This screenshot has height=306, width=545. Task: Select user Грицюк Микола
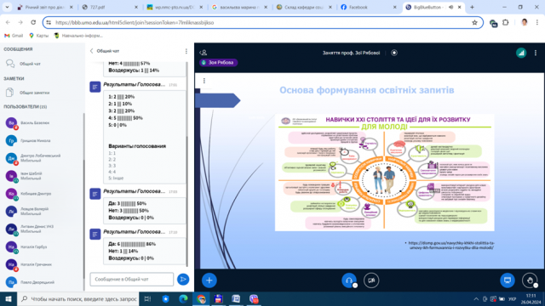tap(36, 140)
